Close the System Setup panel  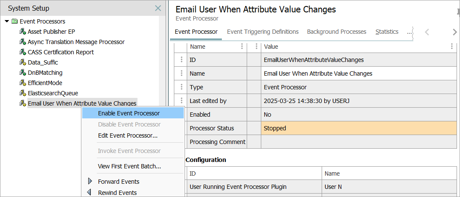(158, 8)
